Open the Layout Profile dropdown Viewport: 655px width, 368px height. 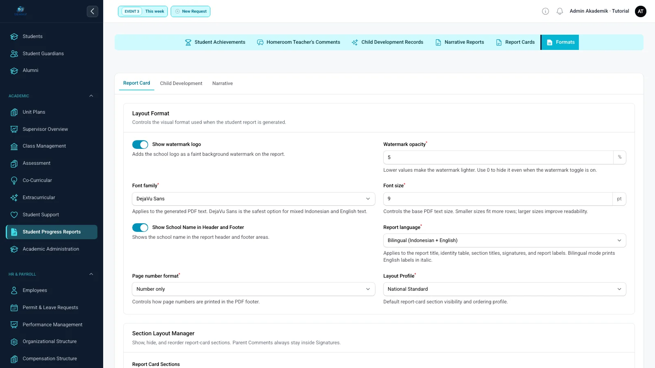click(x=504, y=289)
